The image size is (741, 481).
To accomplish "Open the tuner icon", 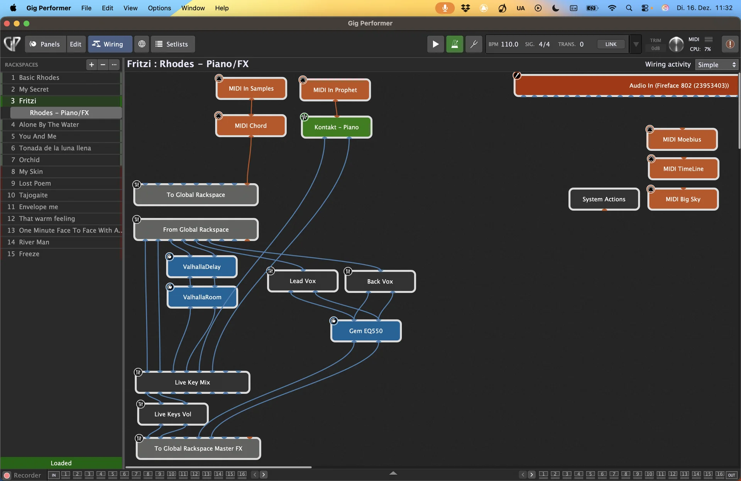I will [x=474, y=44].
